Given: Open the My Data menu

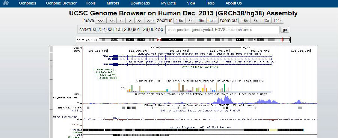Looking at the screenshot, I should pos(168,3).
